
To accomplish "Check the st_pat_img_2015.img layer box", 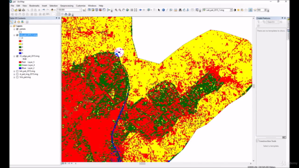I will pos(17,74).
